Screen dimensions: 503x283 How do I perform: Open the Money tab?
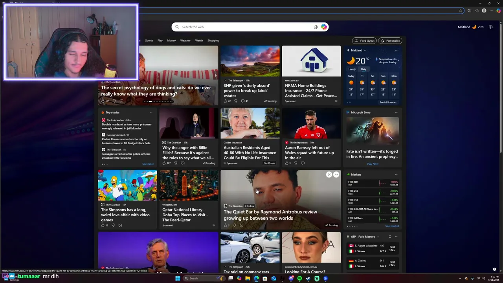[171, 40]
